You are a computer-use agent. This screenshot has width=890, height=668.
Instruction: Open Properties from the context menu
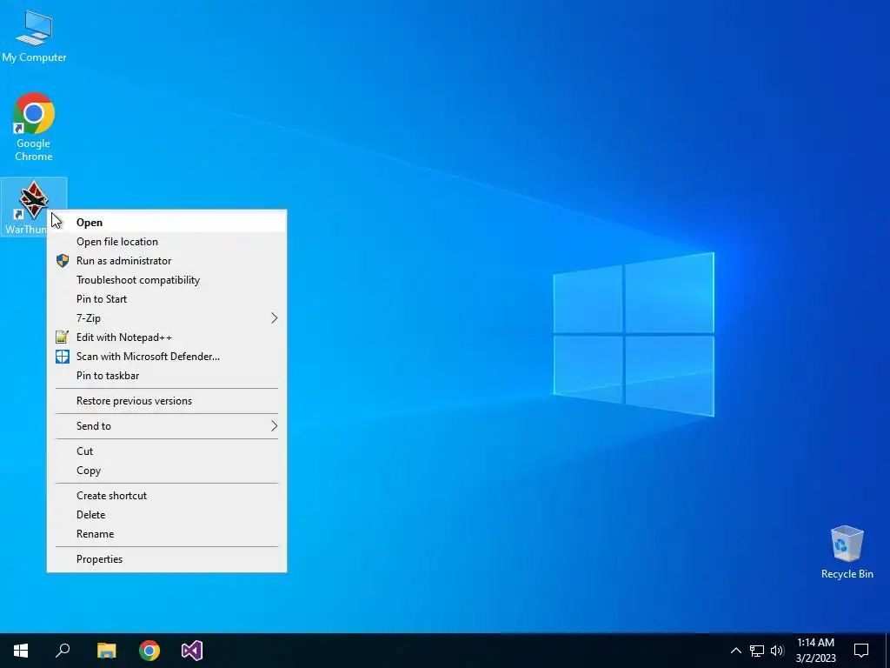(167, 559)
